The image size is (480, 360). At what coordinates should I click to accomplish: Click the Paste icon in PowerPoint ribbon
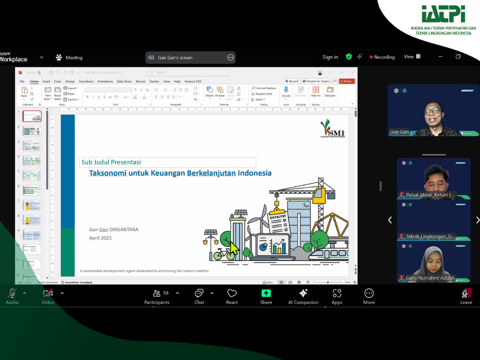[x=24, y=90]
